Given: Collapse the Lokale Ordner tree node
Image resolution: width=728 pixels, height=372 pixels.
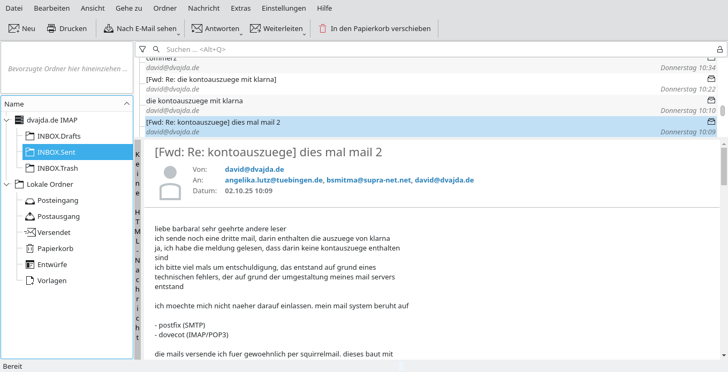Looking at the screenshot, I should 6,184.
